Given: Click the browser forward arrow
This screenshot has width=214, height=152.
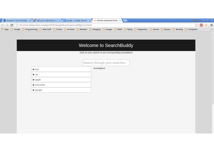Looking at the screenshot, I should click(7, 25).
